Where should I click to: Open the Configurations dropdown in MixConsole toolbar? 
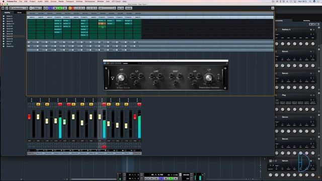point(19,8)
